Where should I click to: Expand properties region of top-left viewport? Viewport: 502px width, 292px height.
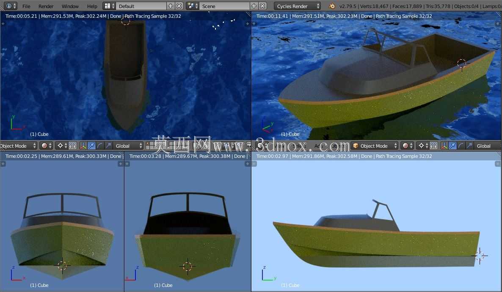[247, 24]
